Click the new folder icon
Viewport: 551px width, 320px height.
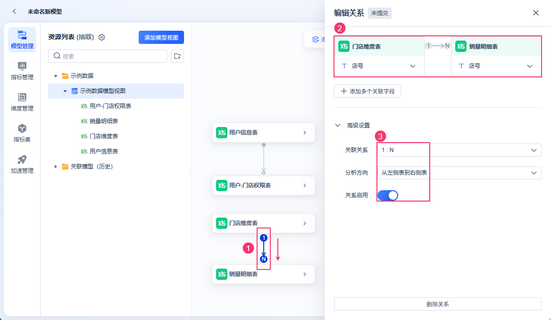click(177, 56)
